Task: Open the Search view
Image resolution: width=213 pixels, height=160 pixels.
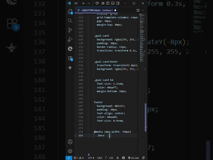Action: [x=70, y=21]
